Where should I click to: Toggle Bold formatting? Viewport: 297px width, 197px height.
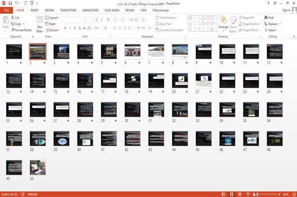tap(65, 28)
